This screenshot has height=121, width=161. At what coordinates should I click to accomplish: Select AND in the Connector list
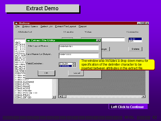point(135,39)
